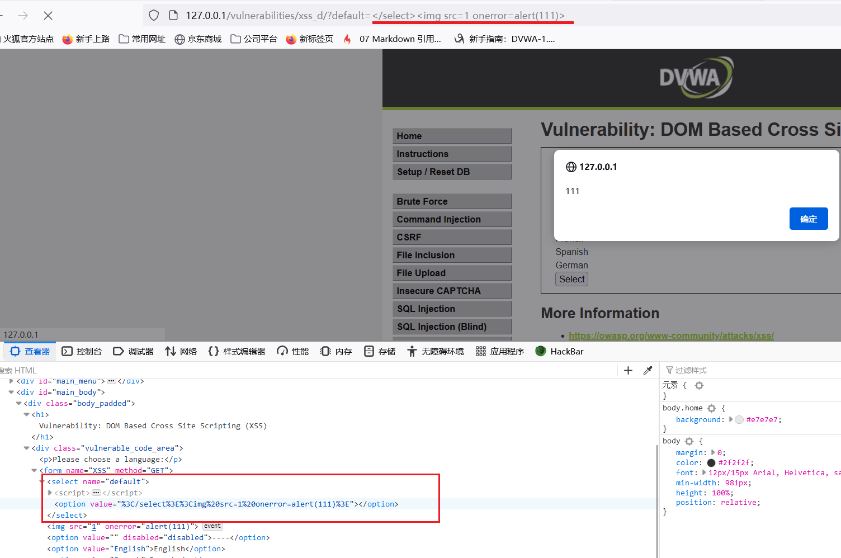The height and width of the screenshot is (558, 841).
Task: Select the option English line in inspector
Action: (x=136, y=549)
